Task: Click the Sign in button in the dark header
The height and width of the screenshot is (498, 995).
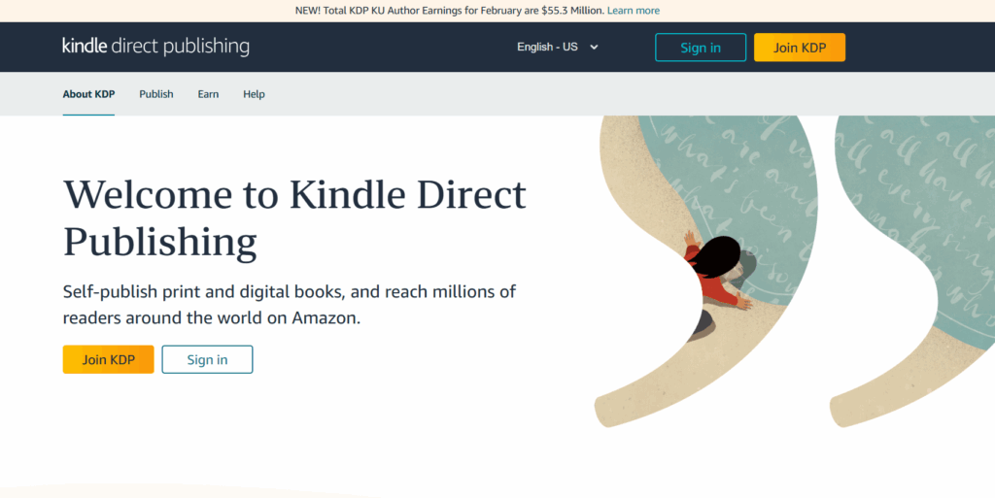Action: pos(701,48)
